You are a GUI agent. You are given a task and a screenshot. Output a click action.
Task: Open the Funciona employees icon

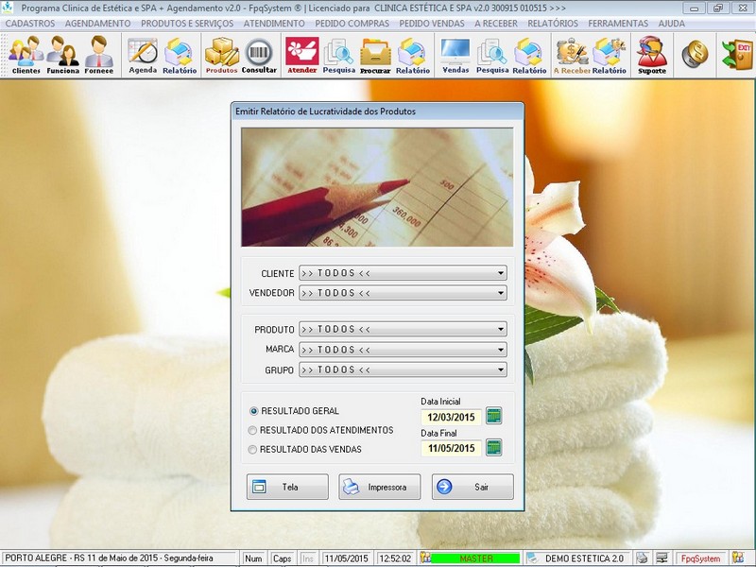tap(62, 55)
